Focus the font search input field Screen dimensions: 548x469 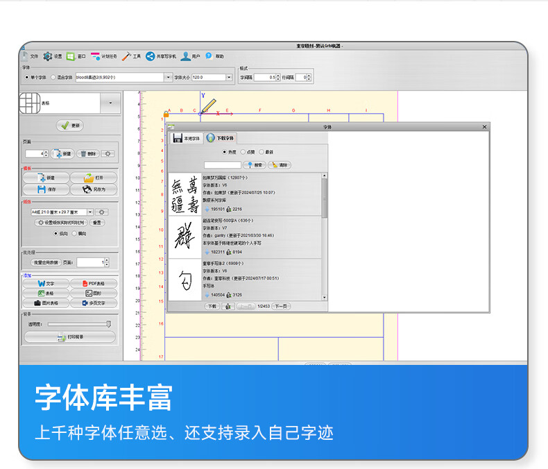(x=223, y=165)
